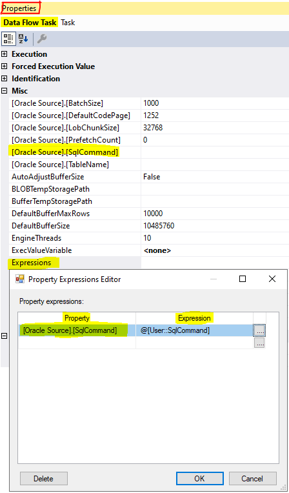The height and width of the screenshot is (493, 289).
Task: Select [Oracle Source].[LobChunkSize] property
Action: tap(65, 128)
